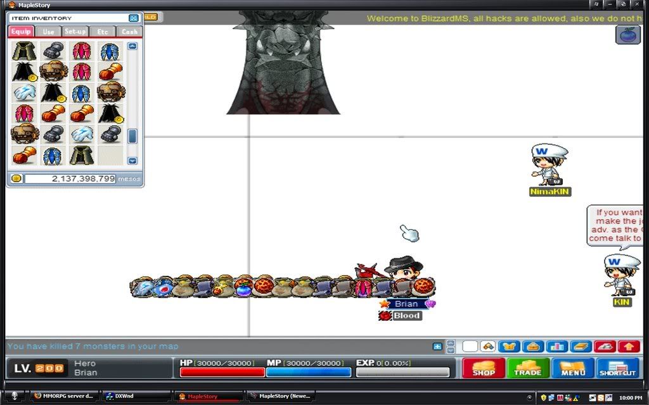Click the blank chat target box
Screen dimensions: 649x405
click(470, 346)
